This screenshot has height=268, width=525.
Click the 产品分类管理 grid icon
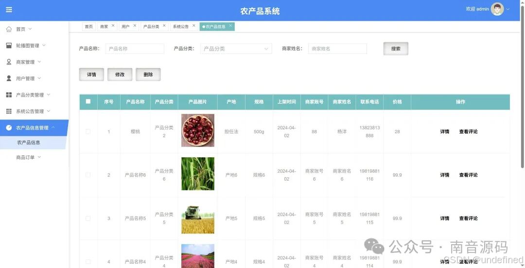point(9,95)
